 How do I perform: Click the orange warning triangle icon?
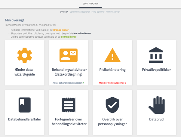point(112,55)
